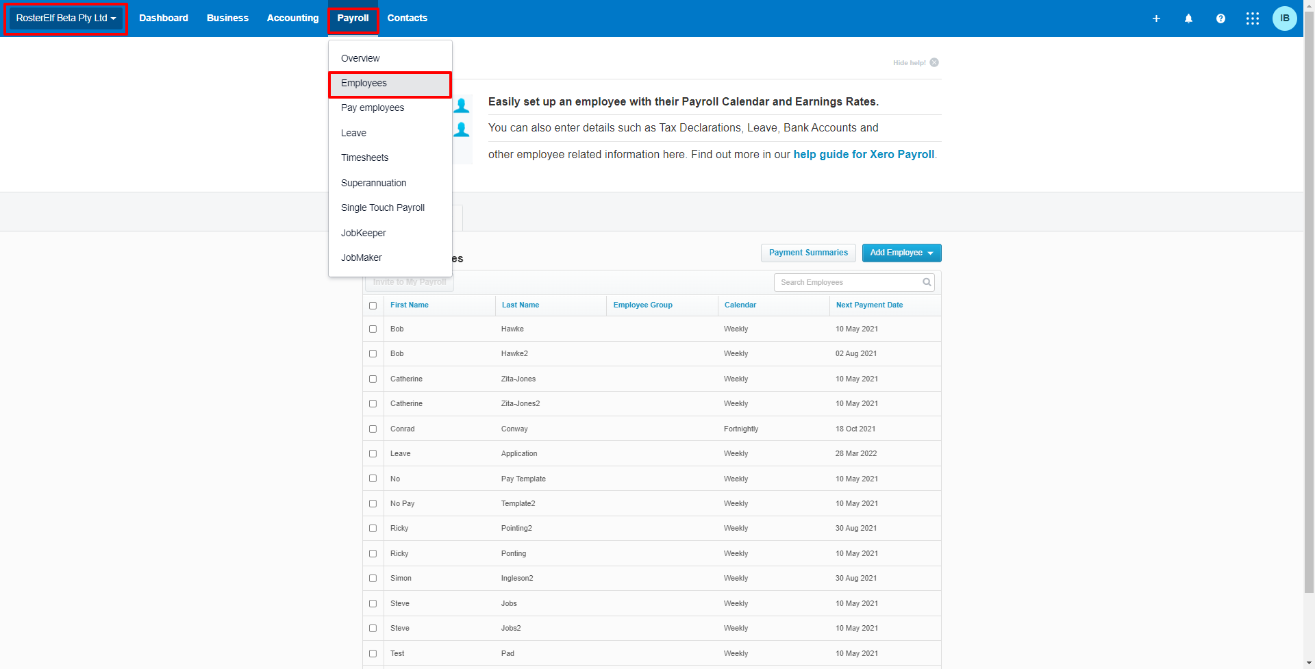
Task: Click the Ponting last name cell
Action: coord(514,554)
